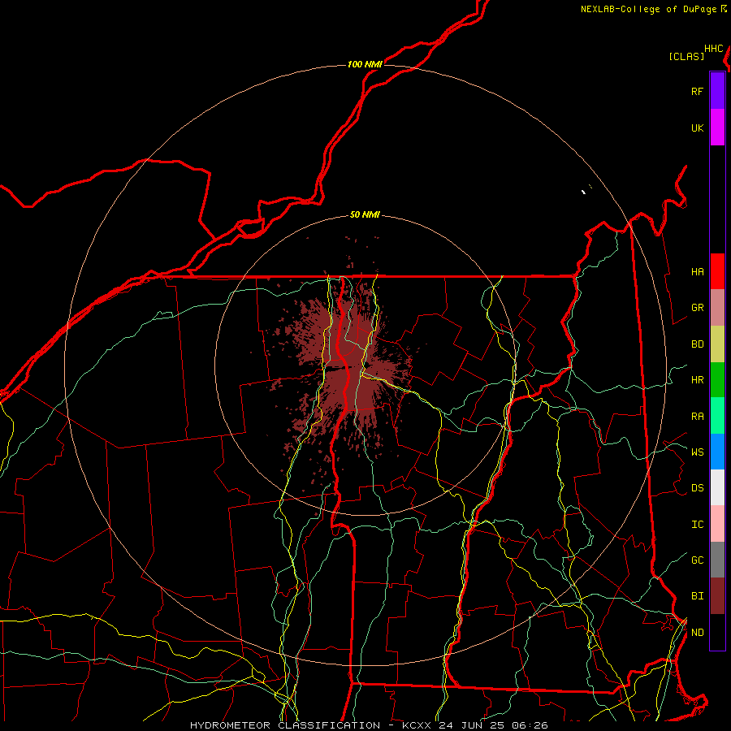The image size is (731, 731).
Task: Click the HA legend label
Action: click(697, 271)
